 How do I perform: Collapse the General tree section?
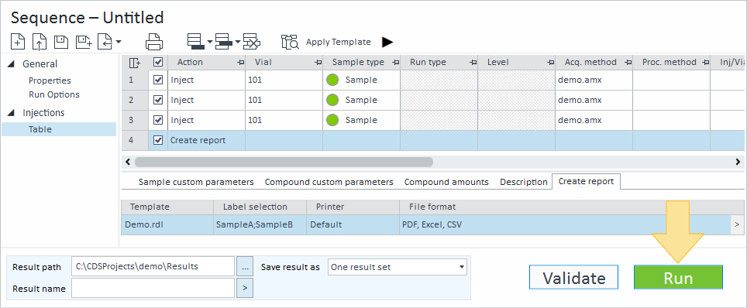pos(12,63)
